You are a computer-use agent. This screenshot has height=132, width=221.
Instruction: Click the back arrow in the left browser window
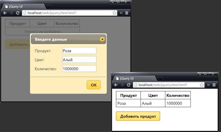(x=5, y=13)
